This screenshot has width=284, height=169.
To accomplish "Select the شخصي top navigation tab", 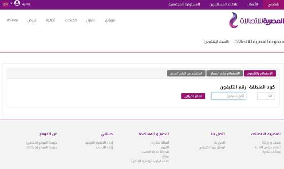I will (x=273, y=4).
